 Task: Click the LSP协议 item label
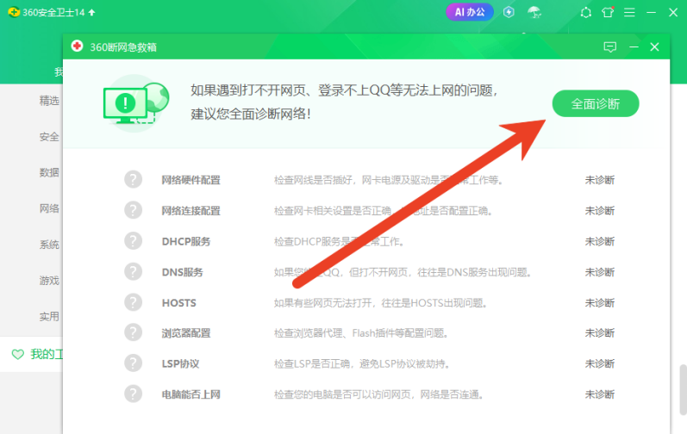pos(180,363)
